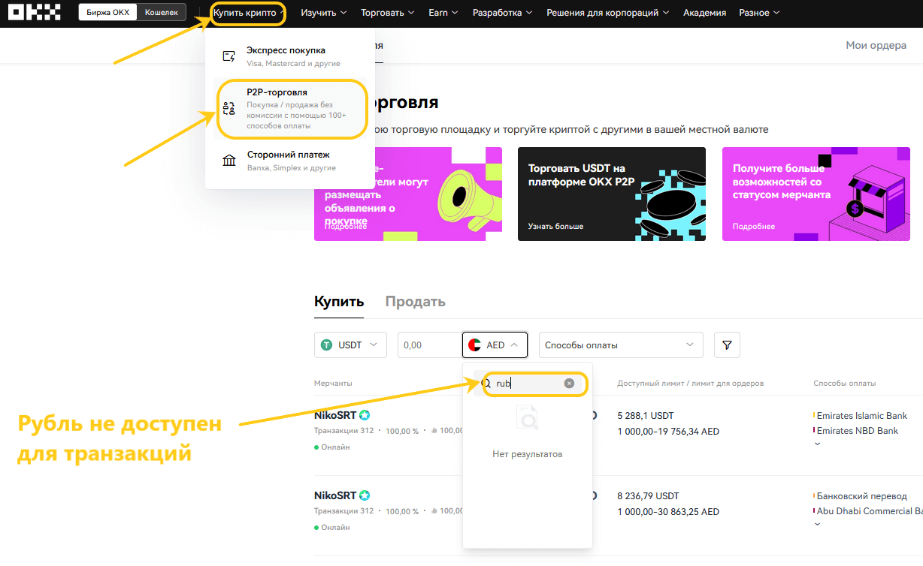This screenshot has width=923, height=566.
Task: Expand payment methods under Emirates NBD Bank
Action: pyautogui.click(x=818, y=444)
